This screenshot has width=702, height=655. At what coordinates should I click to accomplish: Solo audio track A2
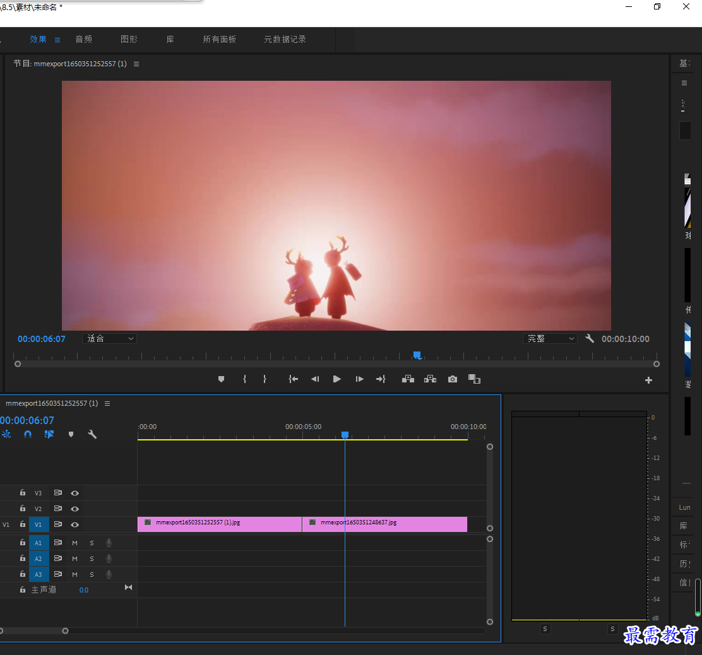(x=92, y=558)
